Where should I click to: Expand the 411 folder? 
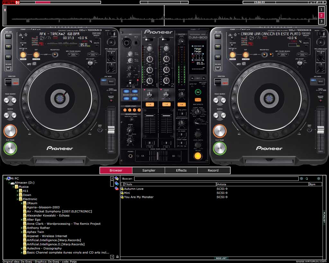pos(18,191)
